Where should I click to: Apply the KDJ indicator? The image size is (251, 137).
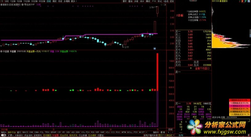tap(107, 132)
